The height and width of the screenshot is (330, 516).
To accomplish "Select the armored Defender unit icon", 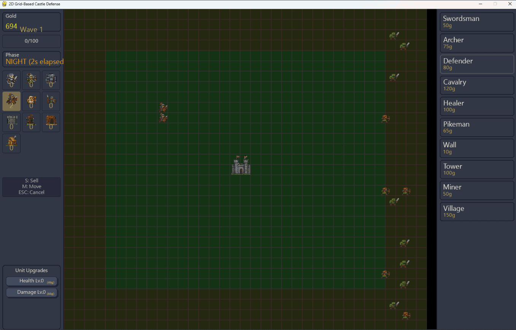I will 51,80.
